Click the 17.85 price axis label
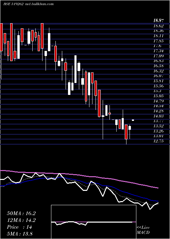This screenshot has width=170, height=239. pos(158,41)
